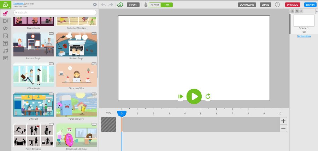The width and height of the screenshot is (318, 151).
Task: Collapse the scenes panel double arrow
Action: [x=317, y=12]
